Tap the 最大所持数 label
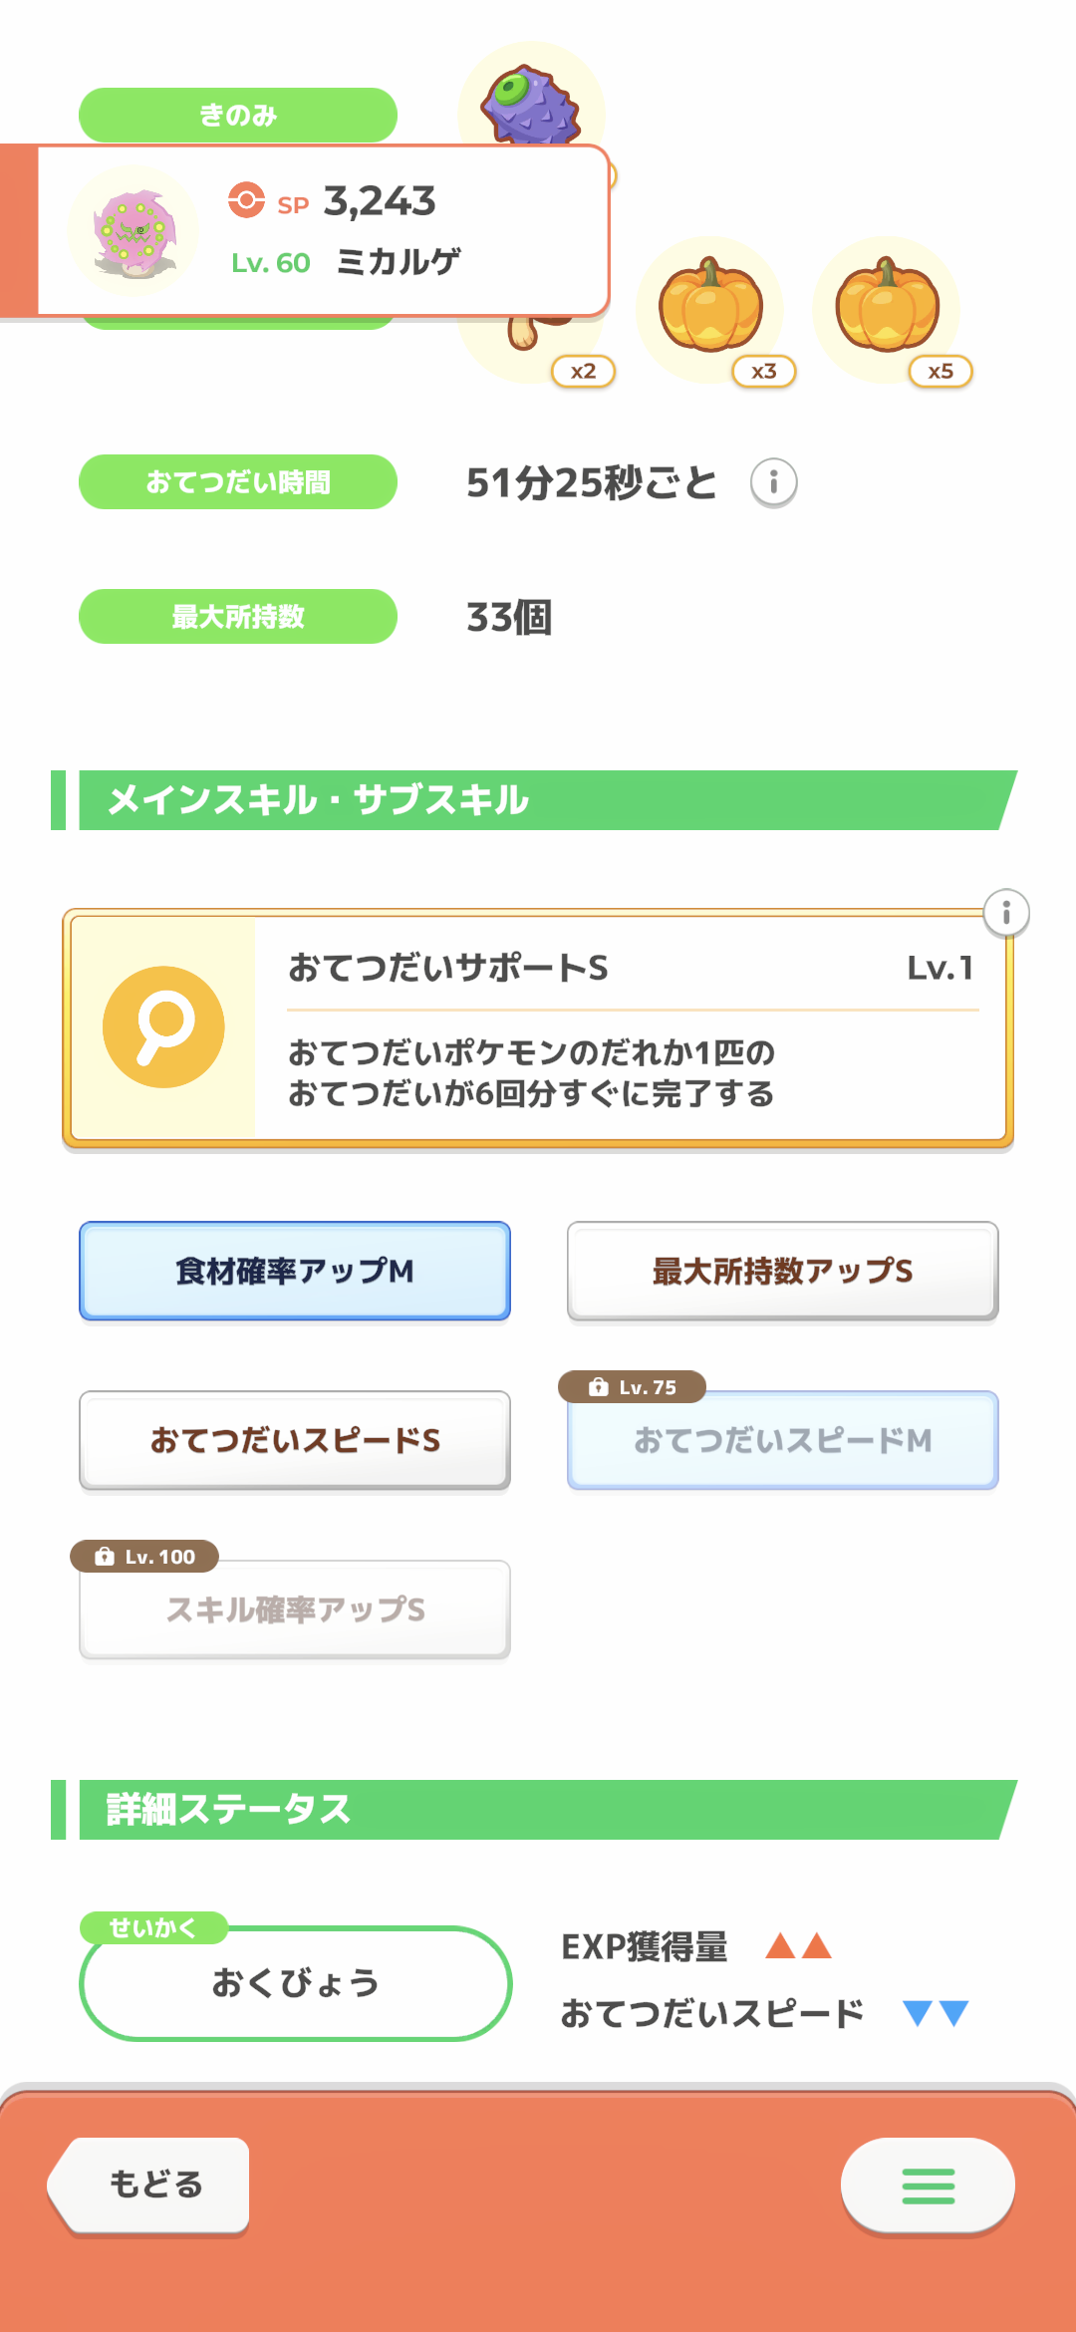The width and height of the screenshot is (1076, 2332). pos(238,617)
